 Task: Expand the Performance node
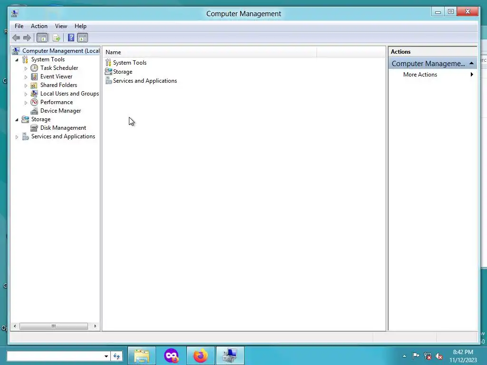(26, 103)
